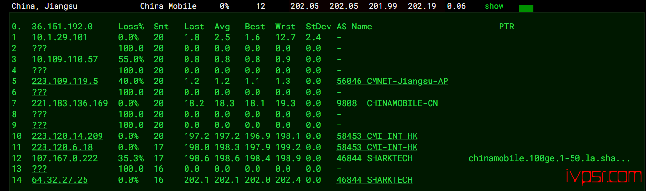
Task: Open hop 7 IP 221.183.136.169
Action: (x=70, y=103)
